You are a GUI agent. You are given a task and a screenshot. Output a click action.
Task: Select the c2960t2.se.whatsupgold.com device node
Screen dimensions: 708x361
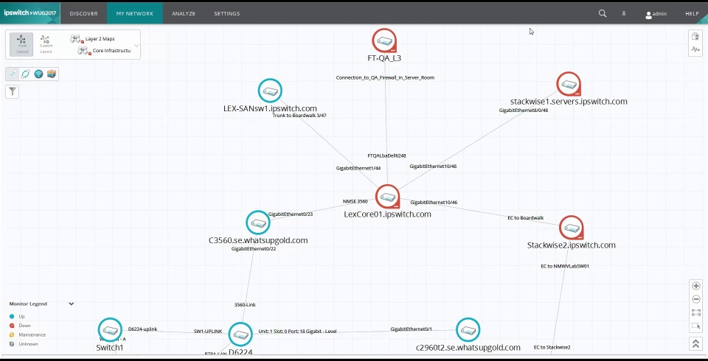(468, 330)
